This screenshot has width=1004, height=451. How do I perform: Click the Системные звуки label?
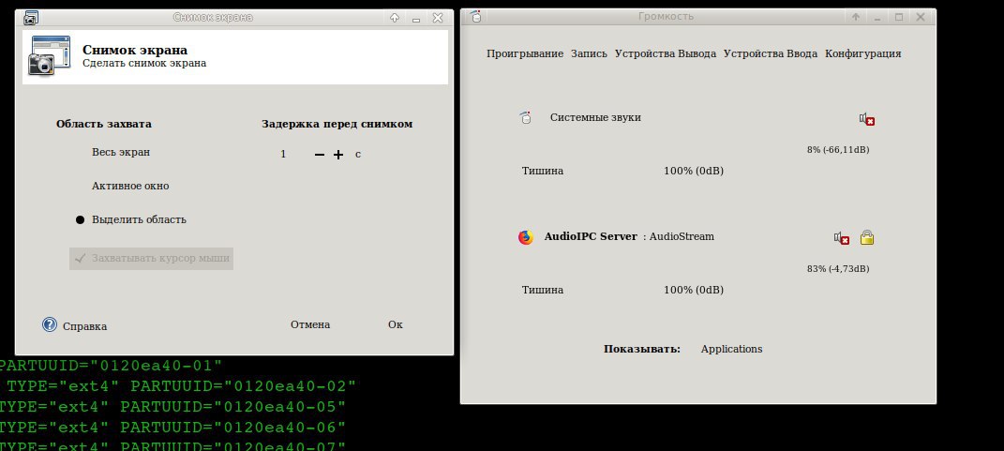click(x=595, y=118)
